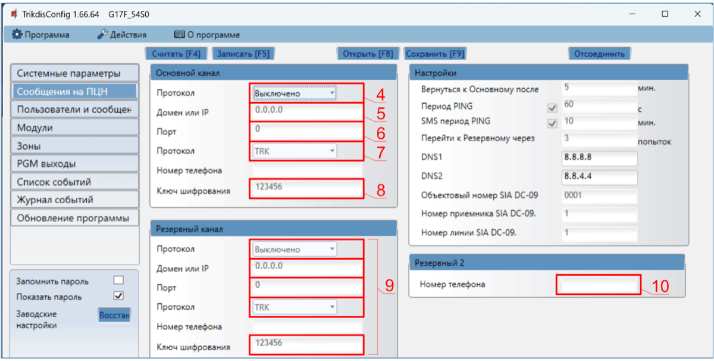Toggle the Период PING checkbox

552,108
